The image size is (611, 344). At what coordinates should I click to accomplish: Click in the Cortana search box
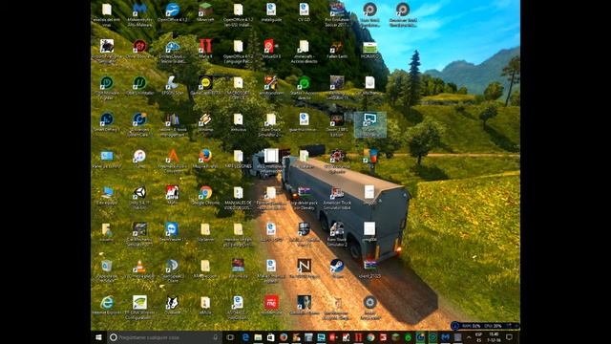(x=163, y=337)
